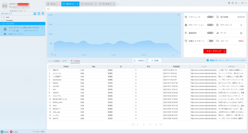The height and width of the screenshot is (134, 248).
Task: Click the red video icon beside ビデオ
Action: coord(11,132)
